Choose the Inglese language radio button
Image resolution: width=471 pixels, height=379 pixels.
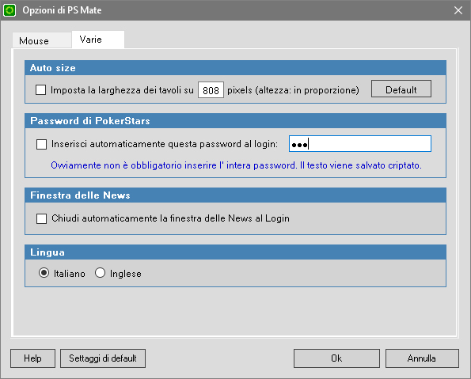pos(100,273)
